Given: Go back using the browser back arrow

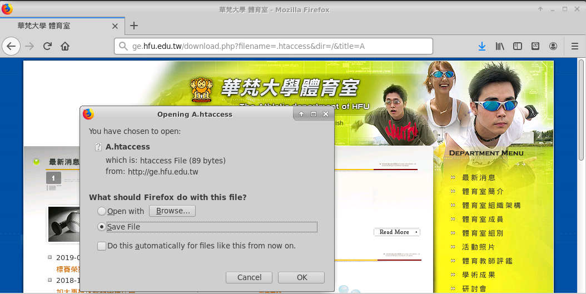Looking at the screenshot, I should click(x=11, y=46).
